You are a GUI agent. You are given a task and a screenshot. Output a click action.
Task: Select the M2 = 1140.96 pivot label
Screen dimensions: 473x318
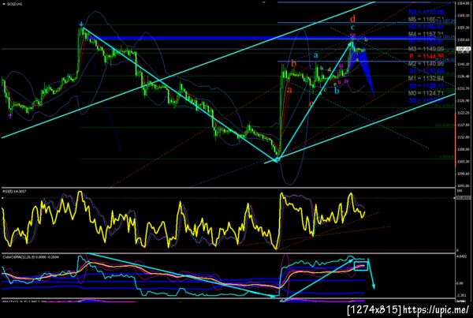pos(426,64)
